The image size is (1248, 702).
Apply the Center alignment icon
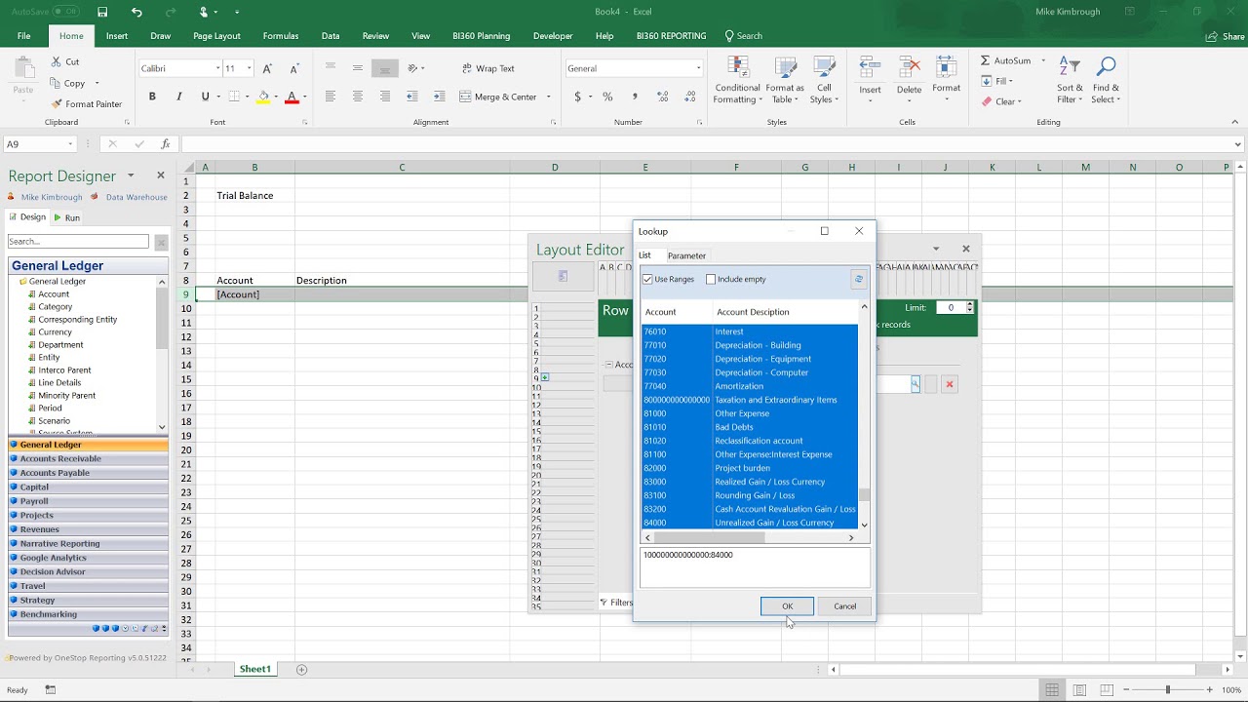tap(358, 97)
